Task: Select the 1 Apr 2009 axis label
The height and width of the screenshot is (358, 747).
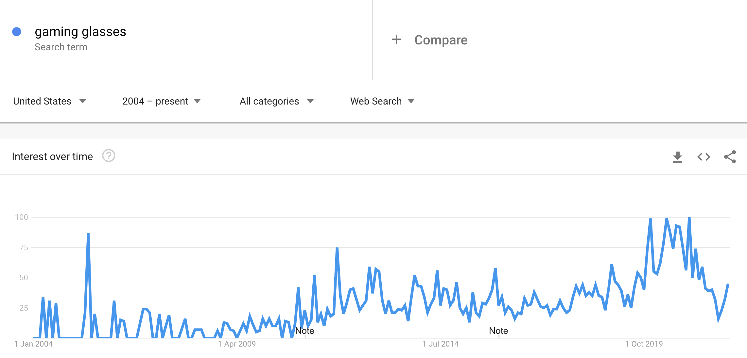Action: 237,344
